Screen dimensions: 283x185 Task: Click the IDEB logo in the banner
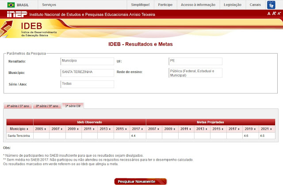(27, 29)
